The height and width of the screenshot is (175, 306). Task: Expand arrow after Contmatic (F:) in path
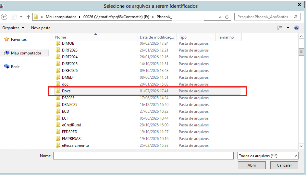click(x=153, y=17)
